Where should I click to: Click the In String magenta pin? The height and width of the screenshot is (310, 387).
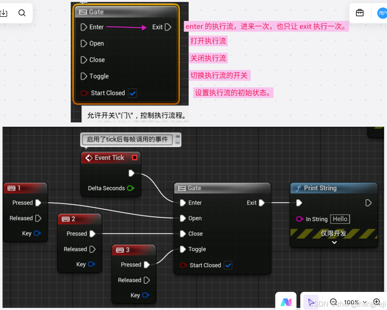(300, 219)
